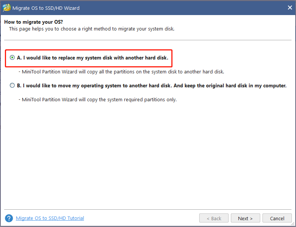Select the radio circle for option A
The width and height of the screenshot is (296, 227).
click(x=12, y=58)
